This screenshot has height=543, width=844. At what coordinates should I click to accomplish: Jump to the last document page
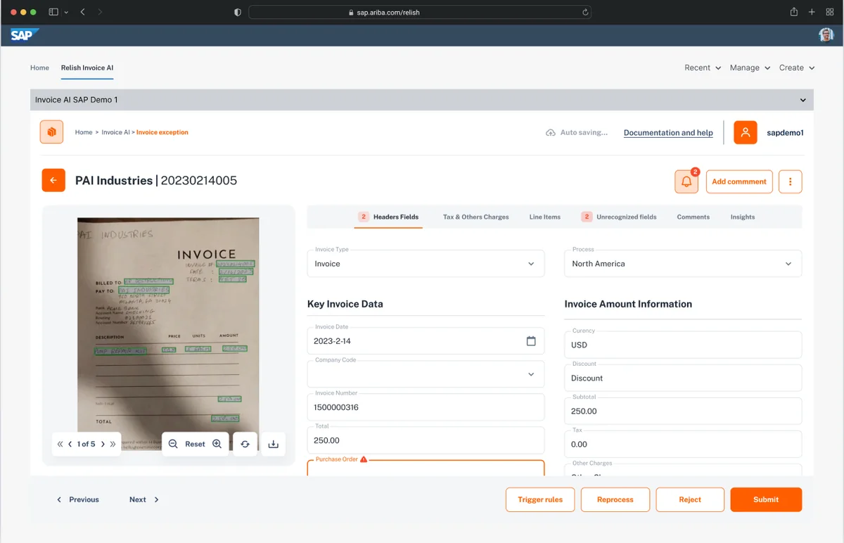[113, 444]
